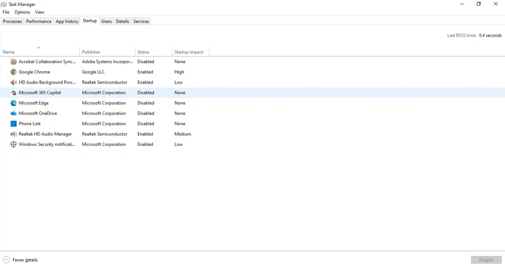Screen dimensions: 505x267
Task: Select the Microsoft OneDrive row name
Action: coord(38,114)
